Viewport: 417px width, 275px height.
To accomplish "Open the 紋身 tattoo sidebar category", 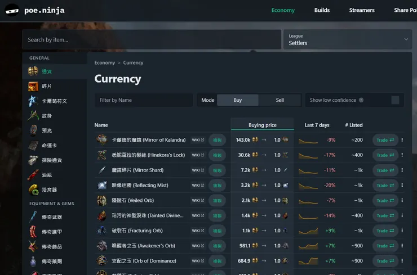I will pos(55,116).
